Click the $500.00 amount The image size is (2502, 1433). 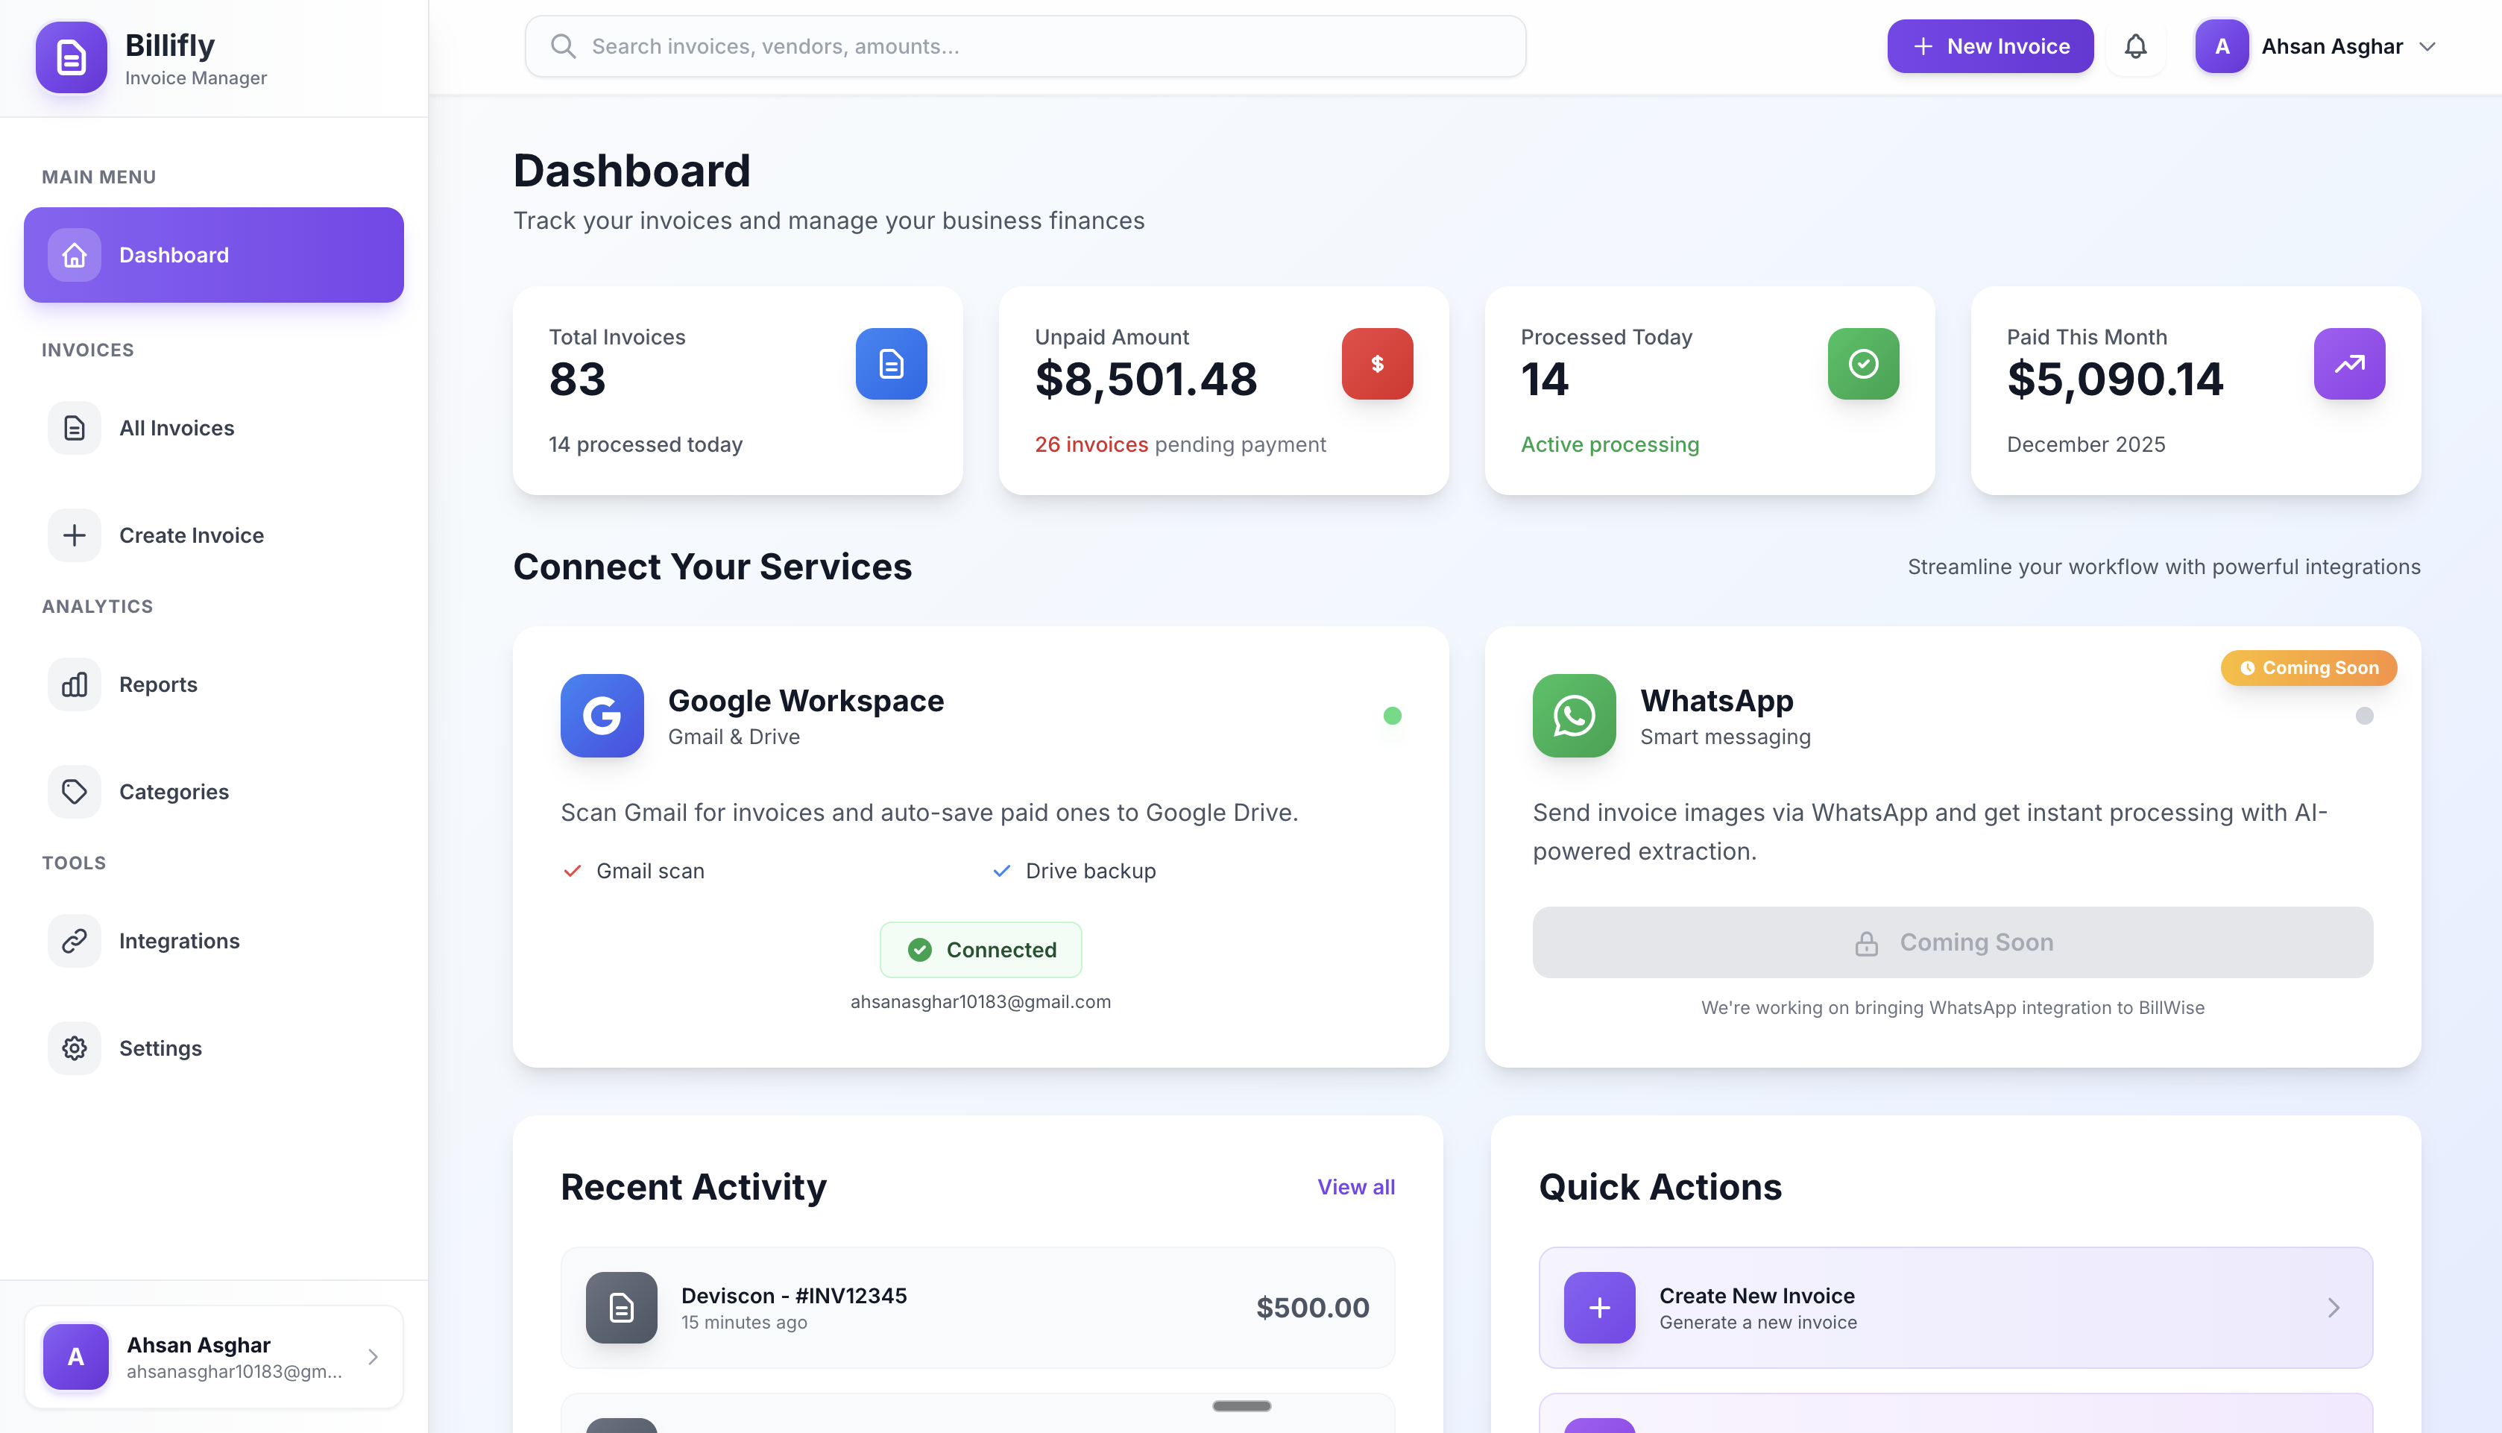[1312, 1308]
